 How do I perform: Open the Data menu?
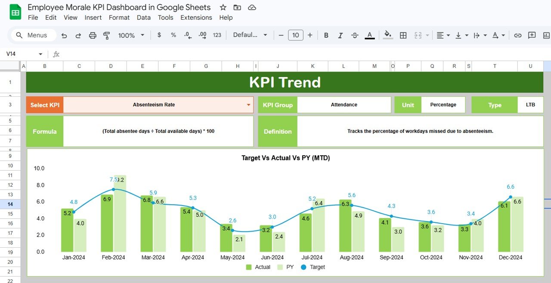(143, 18)
